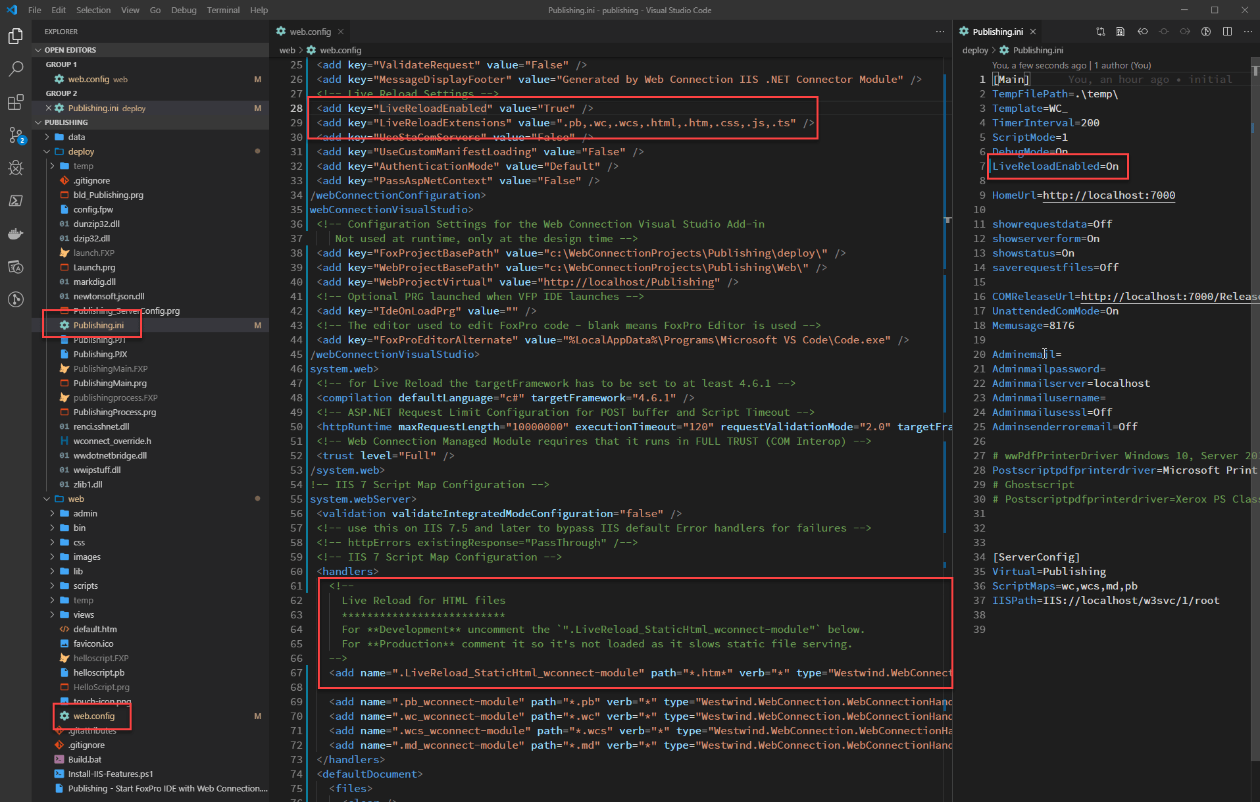Close the Publishing.ini tab

coord(1033,32)
